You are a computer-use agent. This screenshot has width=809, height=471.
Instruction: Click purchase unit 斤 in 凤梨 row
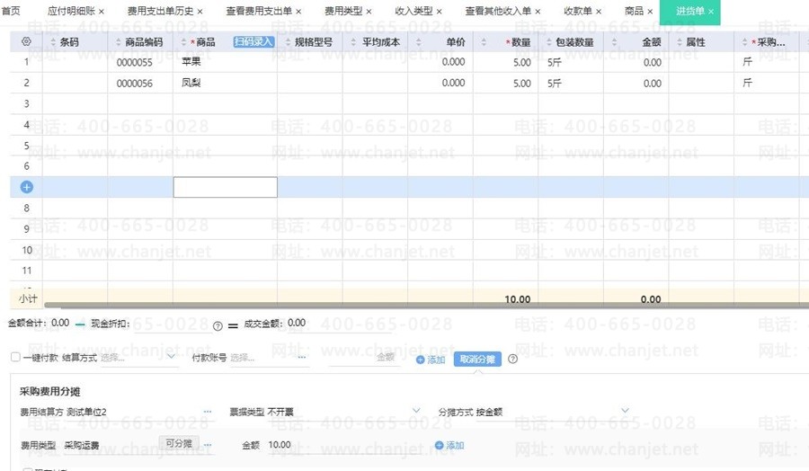click(x=747, y=83)
